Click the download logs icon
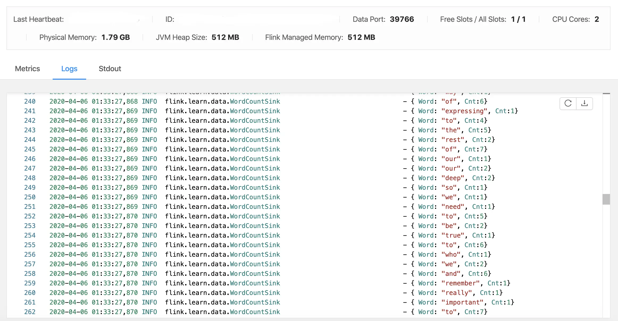 click(x=584, y=103)
